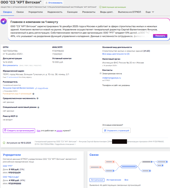Expand summary with the Показать button
Viewport: 170px width, 188px height.
(x=160, y=36)
